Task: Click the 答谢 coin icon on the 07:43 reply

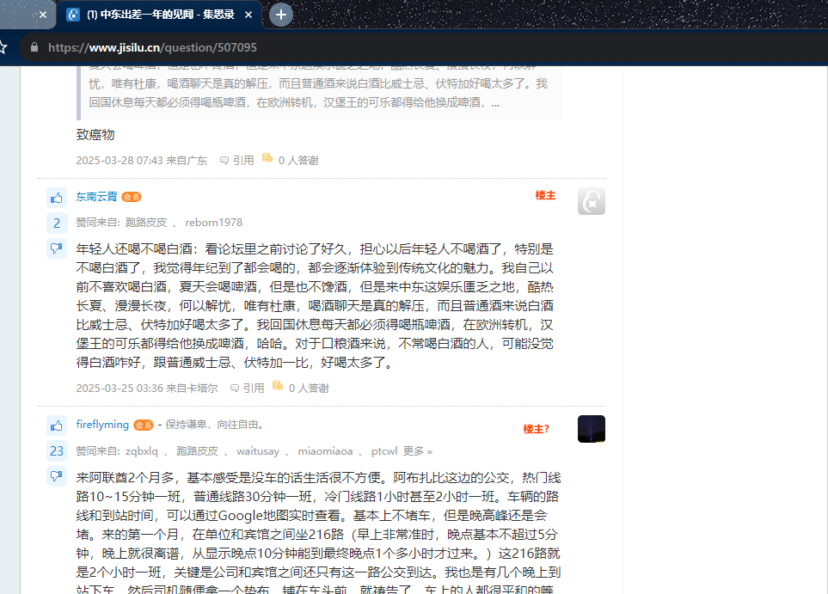Action: (x=267, y=159)
